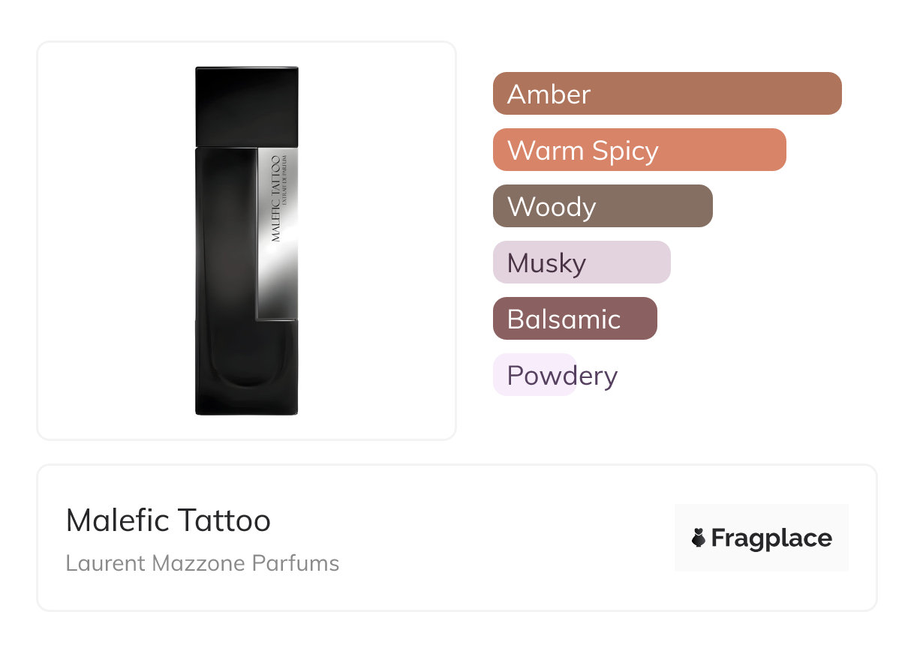Open the Laurent Mazzone Parfums brand link

(203, 563)
